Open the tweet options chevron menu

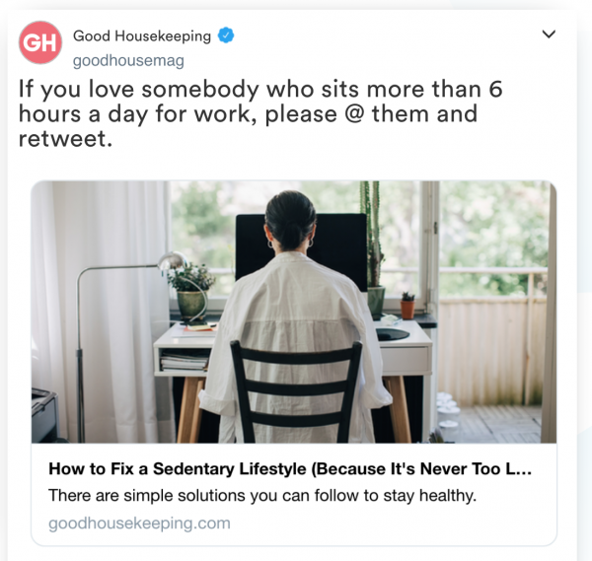coord(549,34)
